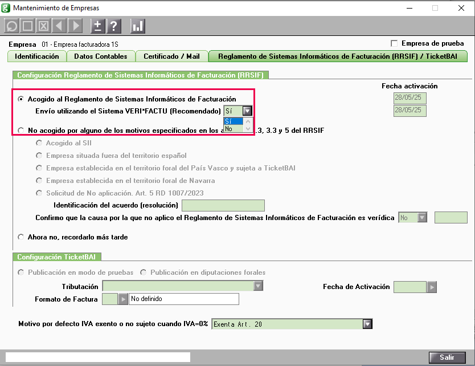
Task: Open the 'Motivo por defecto IVA exento' dropdown
Action: tap(368, 323)
